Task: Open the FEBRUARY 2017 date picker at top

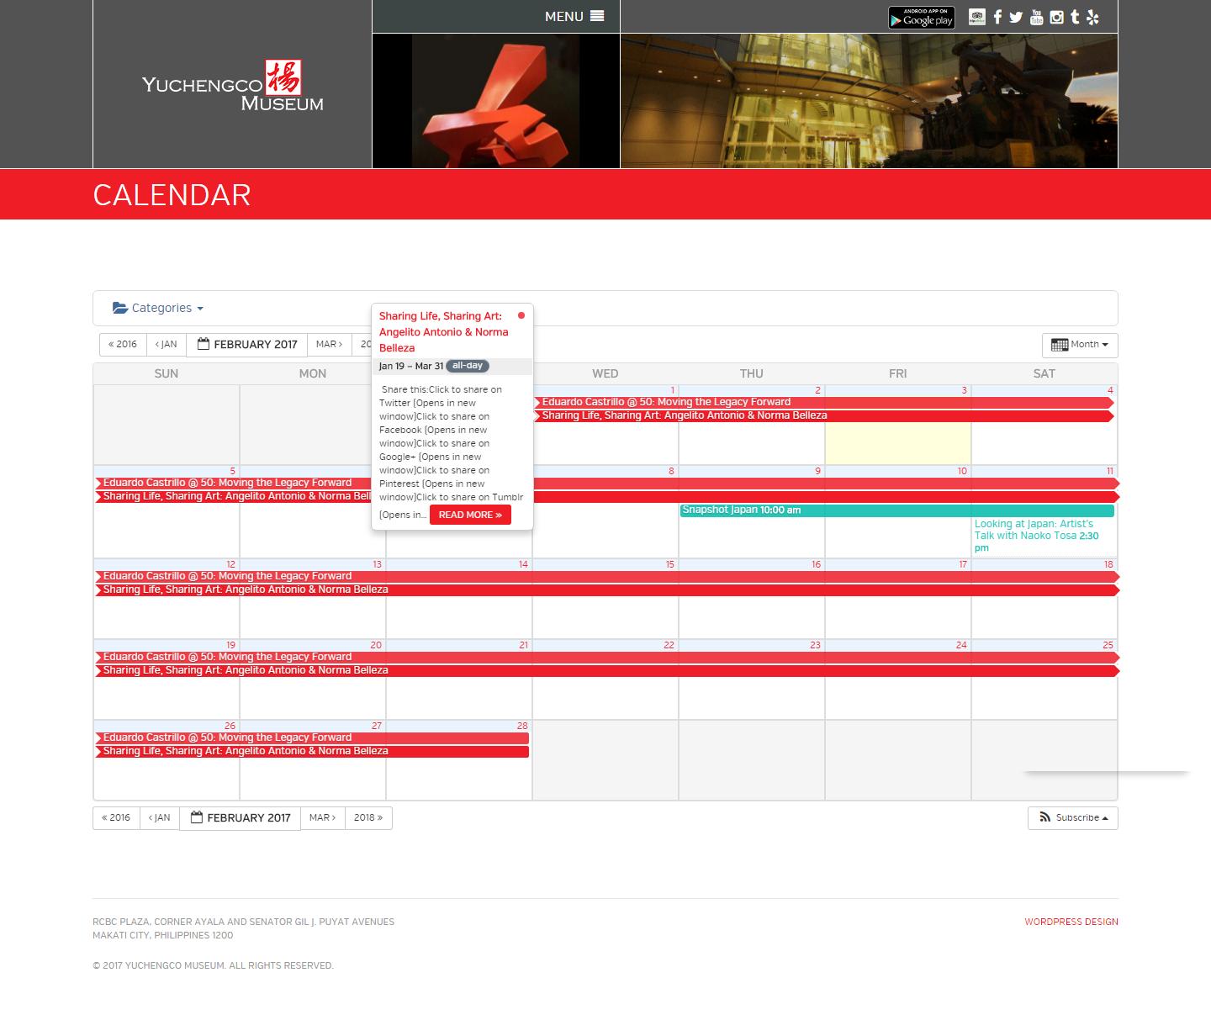Action: pos(247,345)
